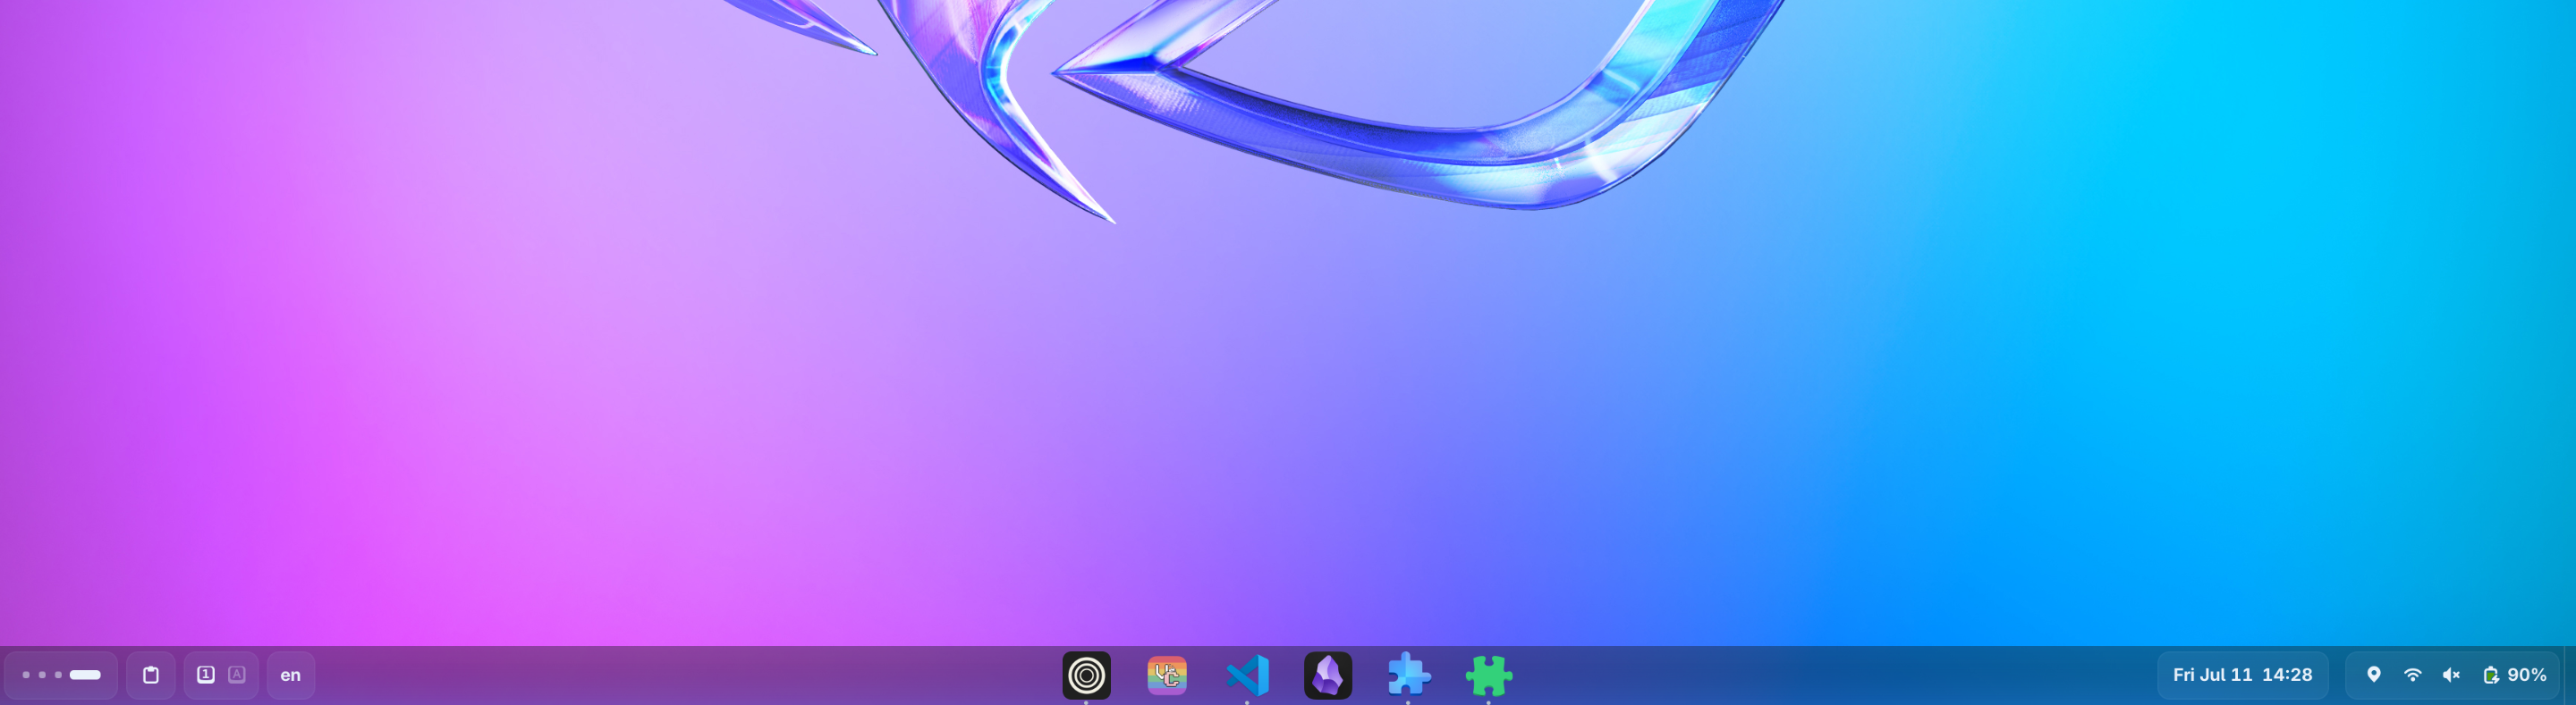Screen dimensions: 2576x705
Task: Open the green puzzle piece app
Action: [1489, 676]
